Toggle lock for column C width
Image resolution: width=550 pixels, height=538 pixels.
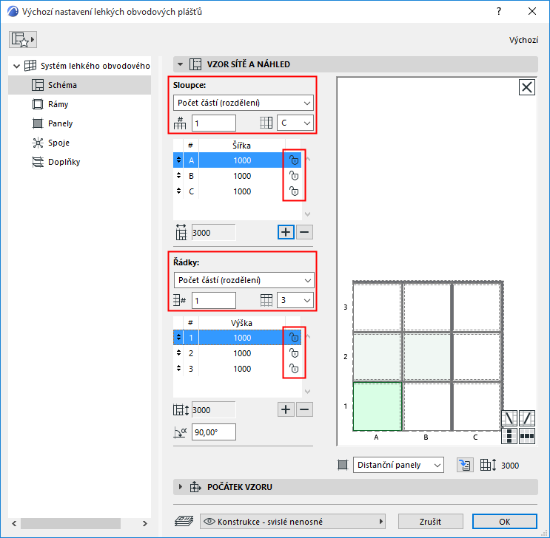coord(294,191)
